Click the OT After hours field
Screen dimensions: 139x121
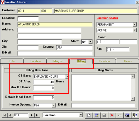tap(43, 82)
